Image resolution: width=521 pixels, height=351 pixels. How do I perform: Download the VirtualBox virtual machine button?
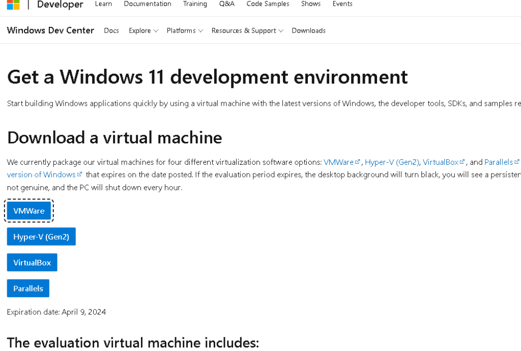(x=32, y=262)
